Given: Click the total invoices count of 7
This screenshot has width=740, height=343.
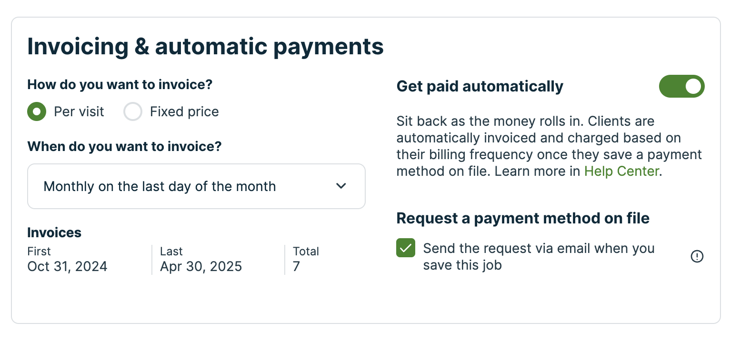Looking at the screenshot, I should (297, 266).
